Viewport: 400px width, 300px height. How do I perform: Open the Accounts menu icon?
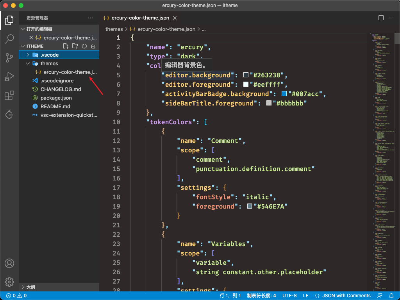(9, 263)
